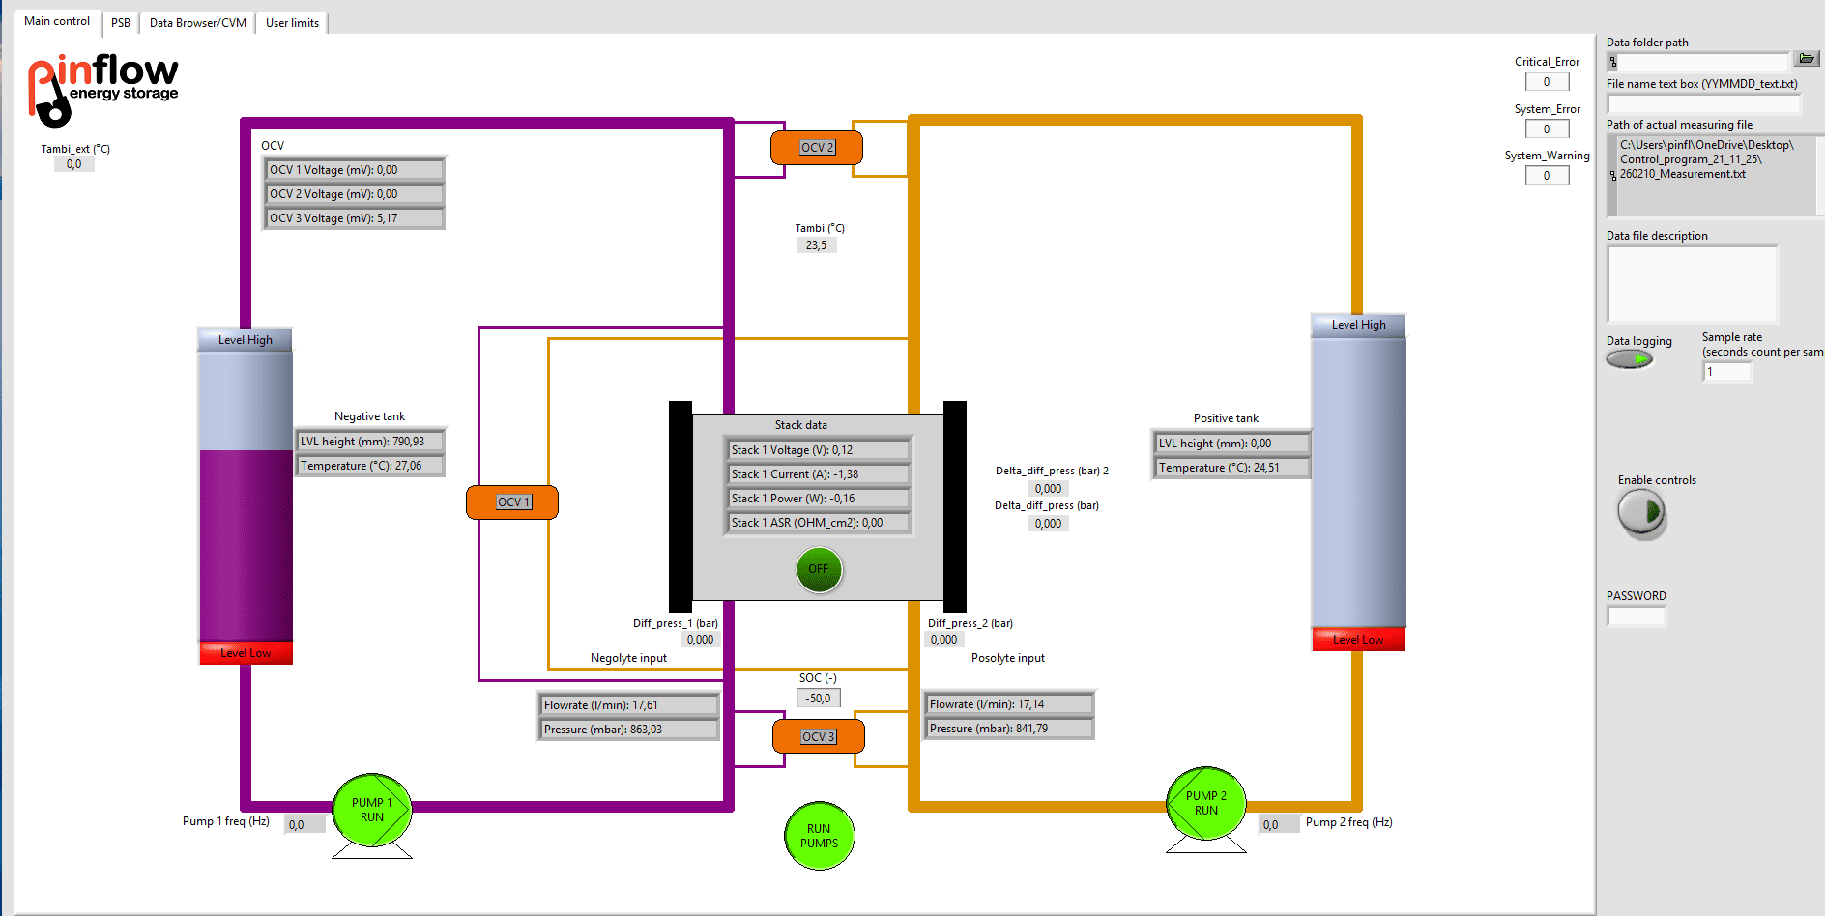This screenshot has height=916, width=1825.
Task: Select the OCV 1 cell block
Action: [x=512, y=502]
